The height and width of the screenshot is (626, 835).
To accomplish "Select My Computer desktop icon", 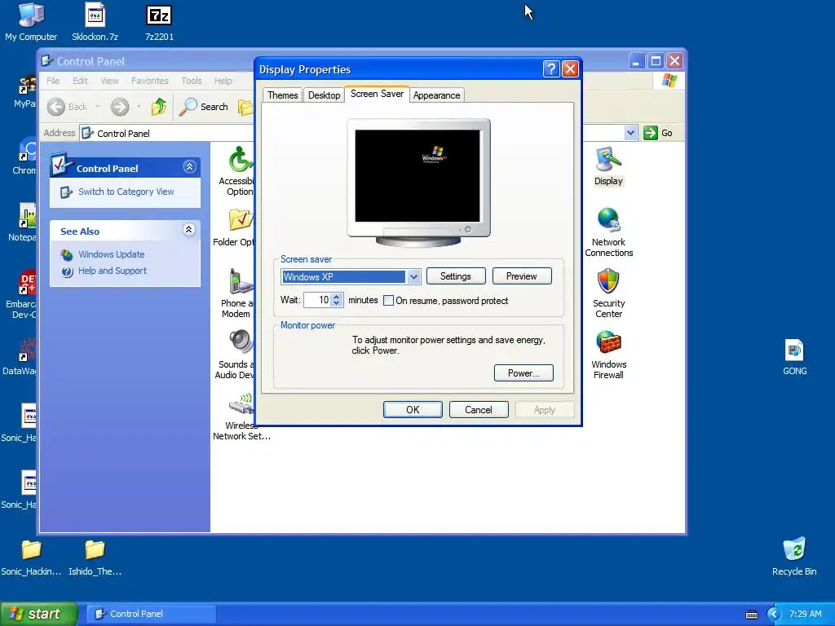I will [31, 22].
